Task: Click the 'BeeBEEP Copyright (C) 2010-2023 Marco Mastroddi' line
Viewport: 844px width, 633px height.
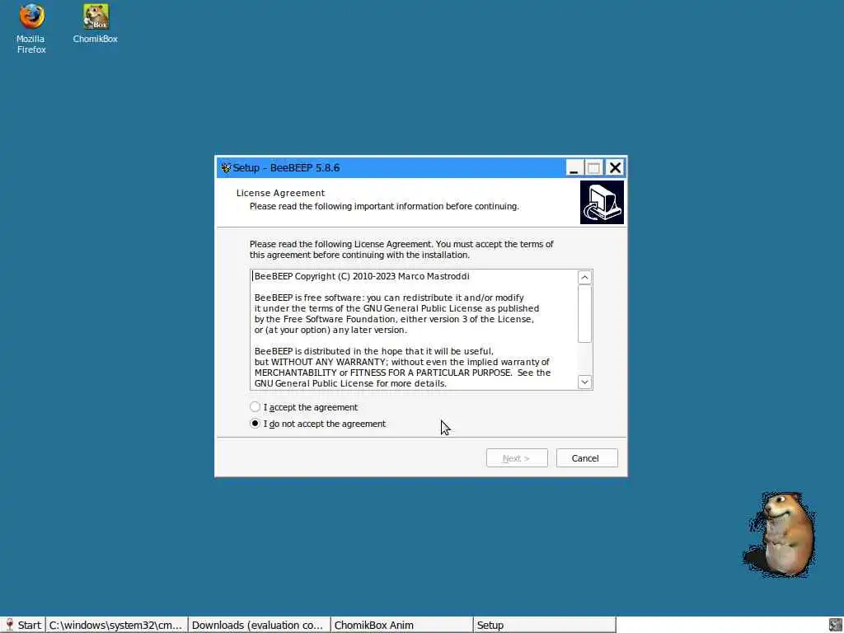Action: pos(362,276)
